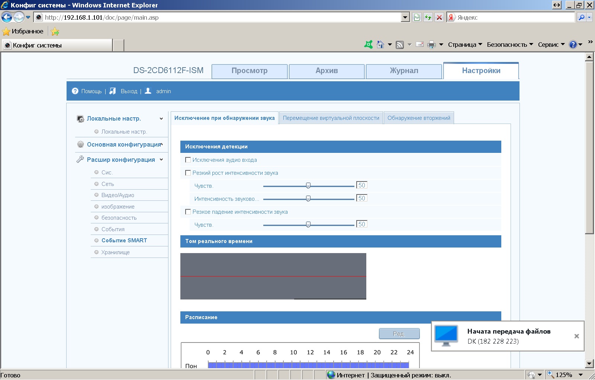Click the logout icon next to Выход
The width and height of the screenshot is (595, 380).
pyautogui.click(x=113, y=91)
